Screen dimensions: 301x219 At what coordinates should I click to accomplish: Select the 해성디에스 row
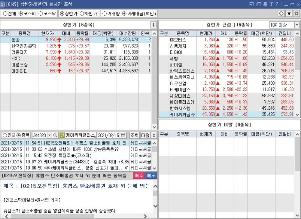pos(227,96)
